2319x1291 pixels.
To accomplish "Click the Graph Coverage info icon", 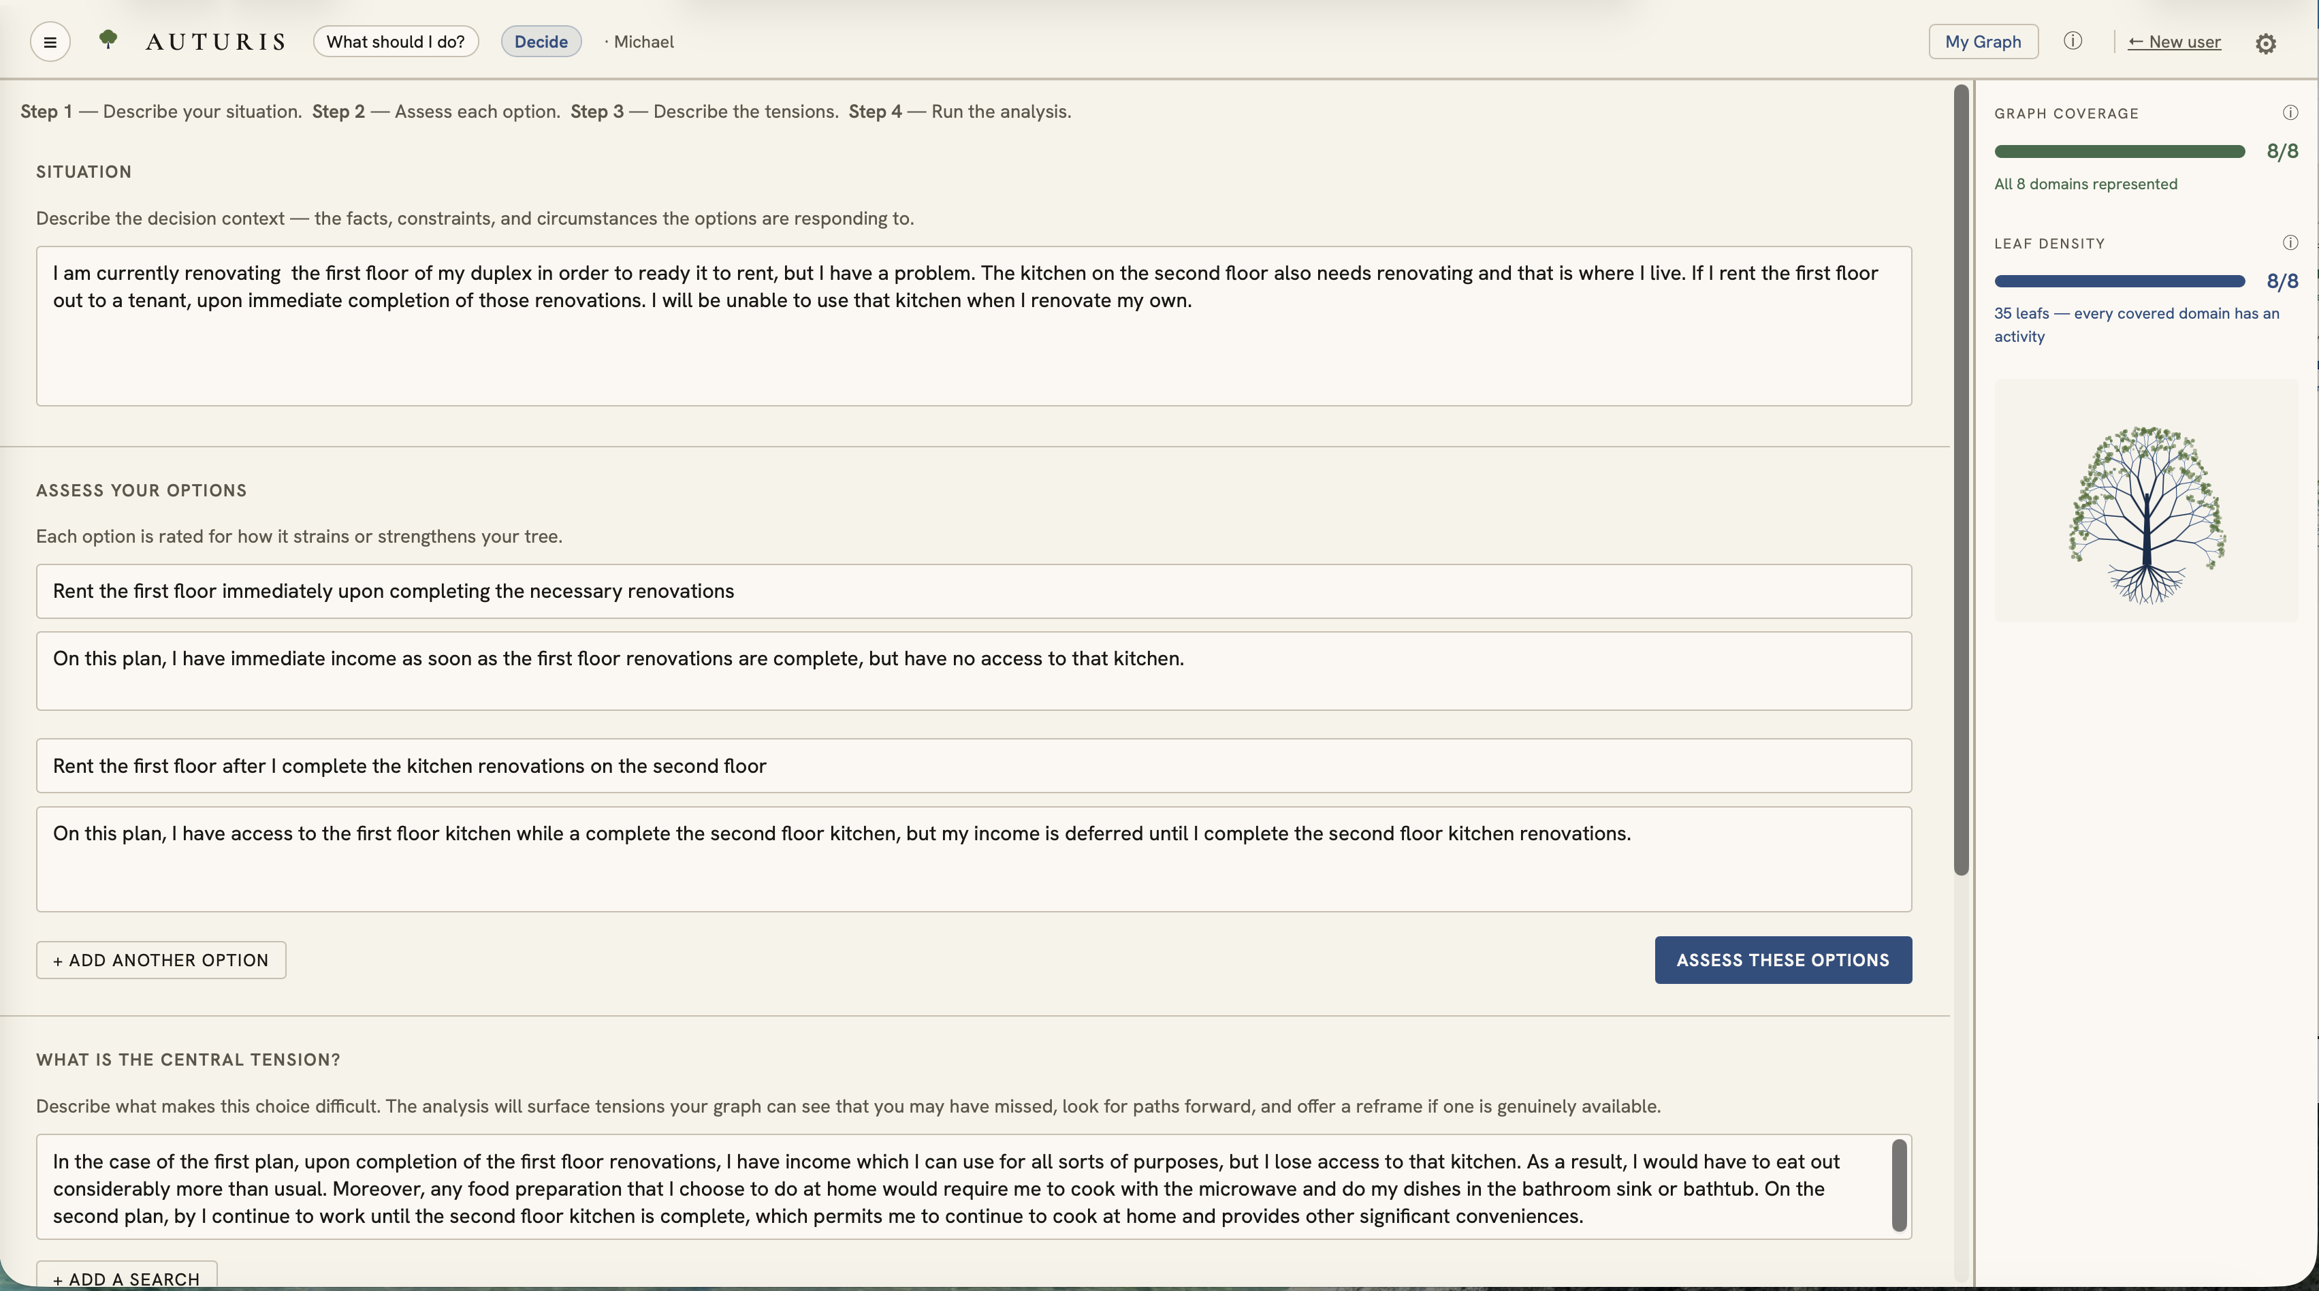I will (x=2290, y=112).
